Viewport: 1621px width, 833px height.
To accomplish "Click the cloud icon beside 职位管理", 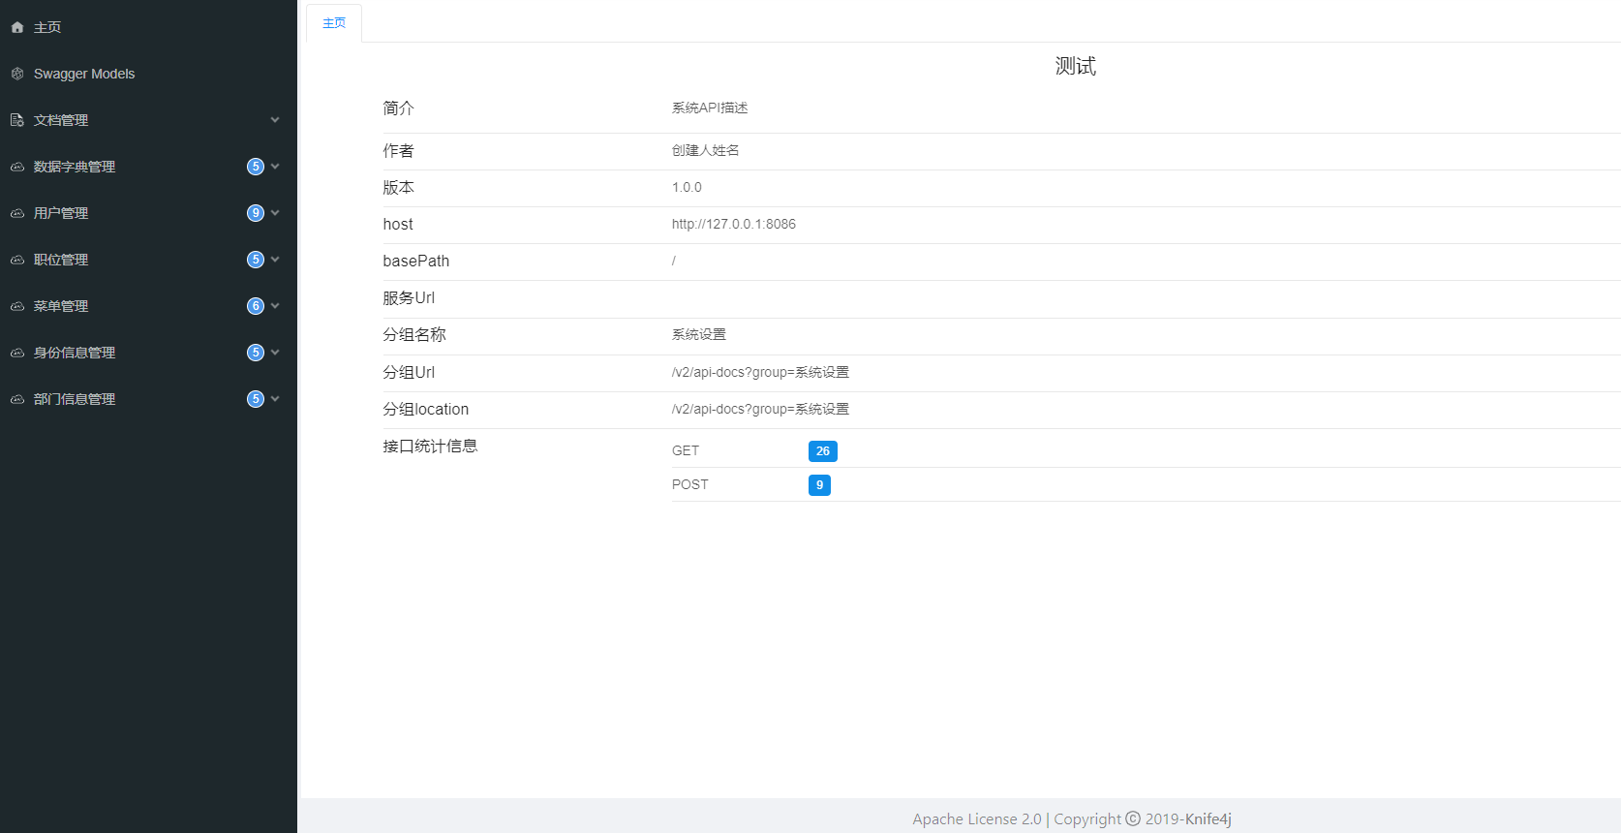I will tap(17, 260).
